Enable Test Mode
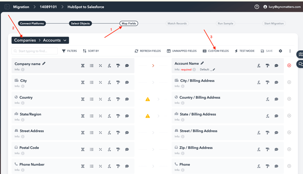Image resolution: width=303 pixels, height=174 pixels. tap(244, 51)
